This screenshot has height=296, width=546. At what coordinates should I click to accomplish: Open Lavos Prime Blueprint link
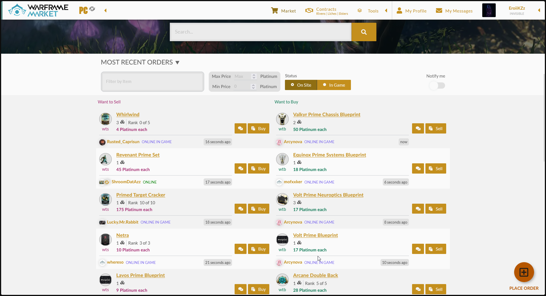click(140, 275)
